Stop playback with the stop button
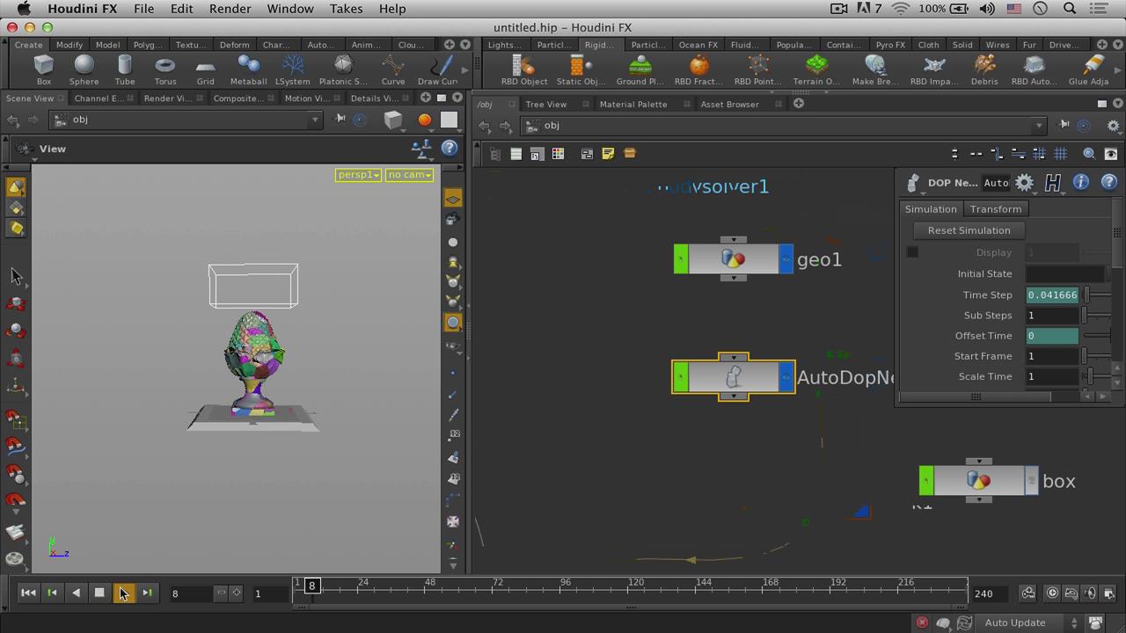This screenshot has width=1126, height=633. coord(99,593)
